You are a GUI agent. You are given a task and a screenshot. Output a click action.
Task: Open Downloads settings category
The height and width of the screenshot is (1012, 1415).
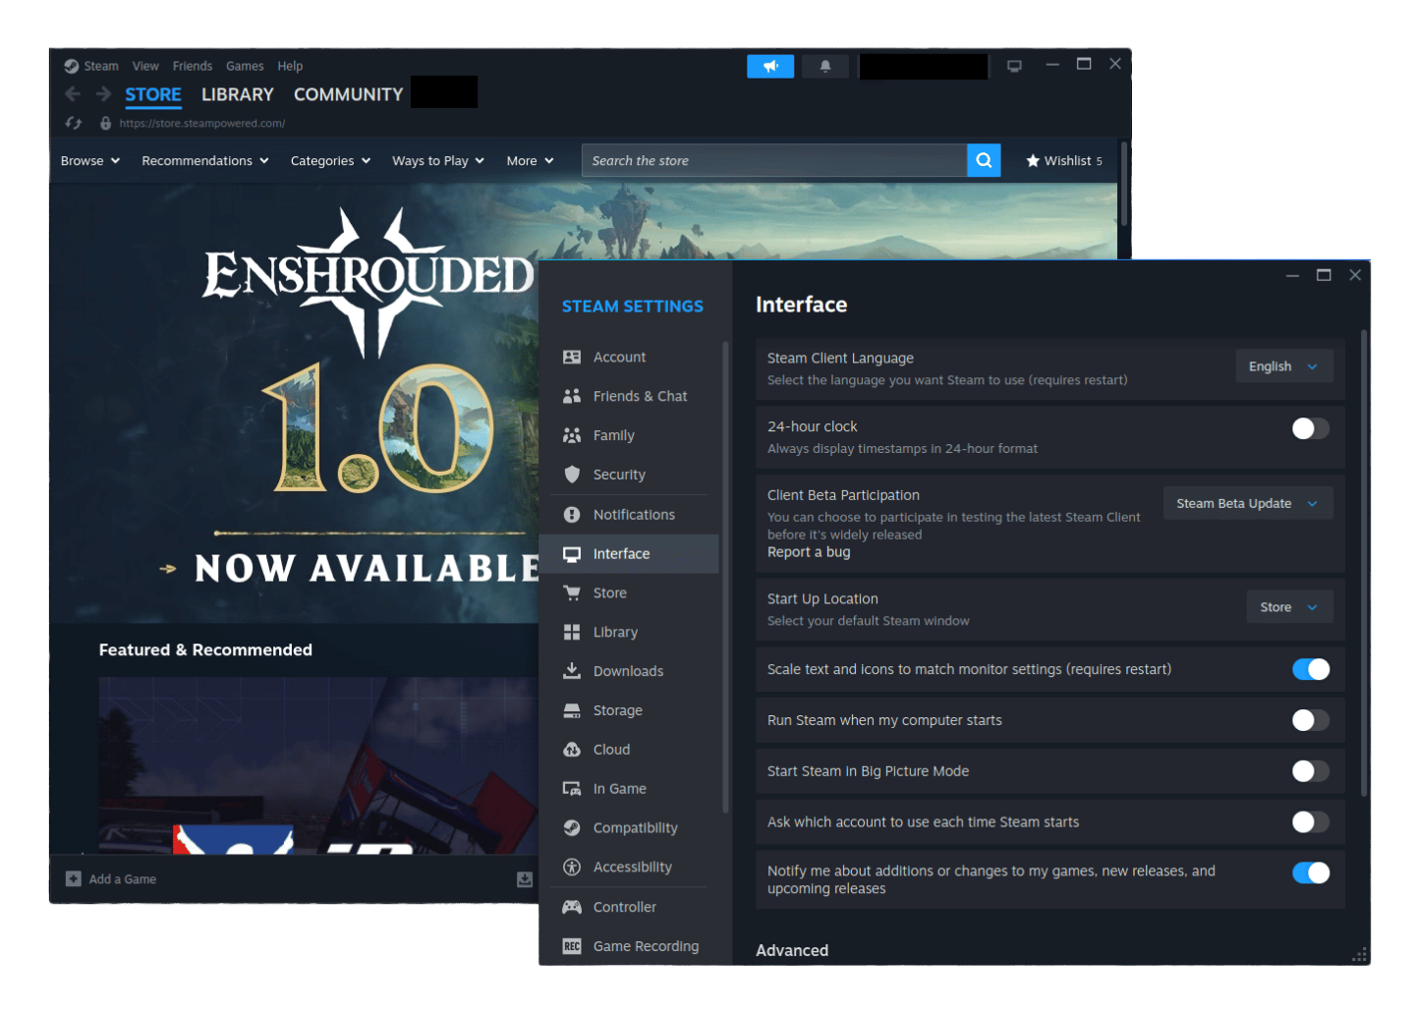pyautogui.click(x=629, y=671)
